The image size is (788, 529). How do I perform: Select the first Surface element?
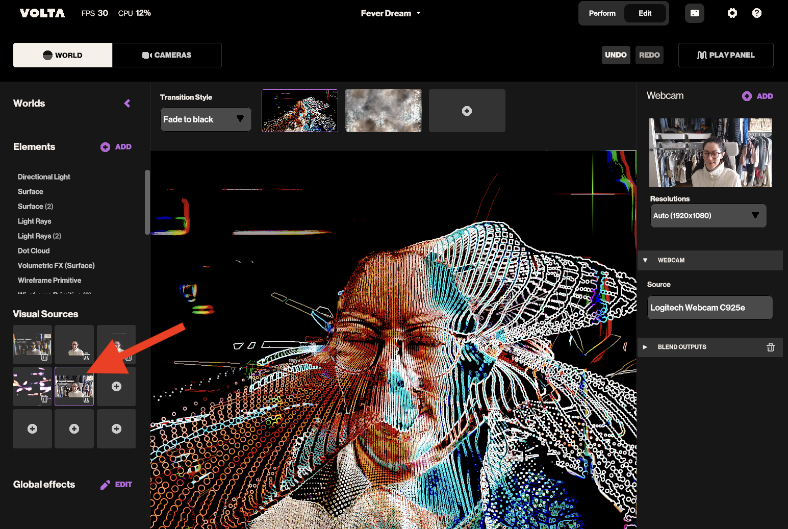click(31, 192)
